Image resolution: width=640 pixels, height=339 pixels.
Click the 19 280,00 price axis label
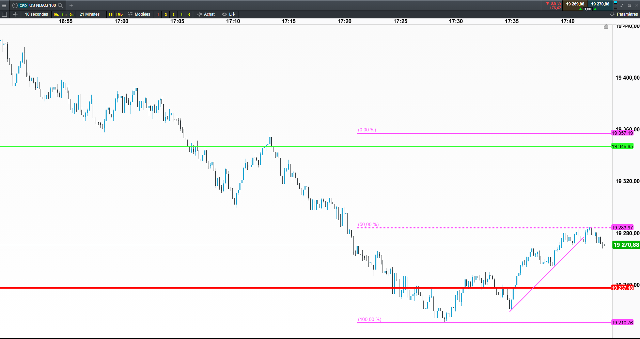tap(627, 233)
